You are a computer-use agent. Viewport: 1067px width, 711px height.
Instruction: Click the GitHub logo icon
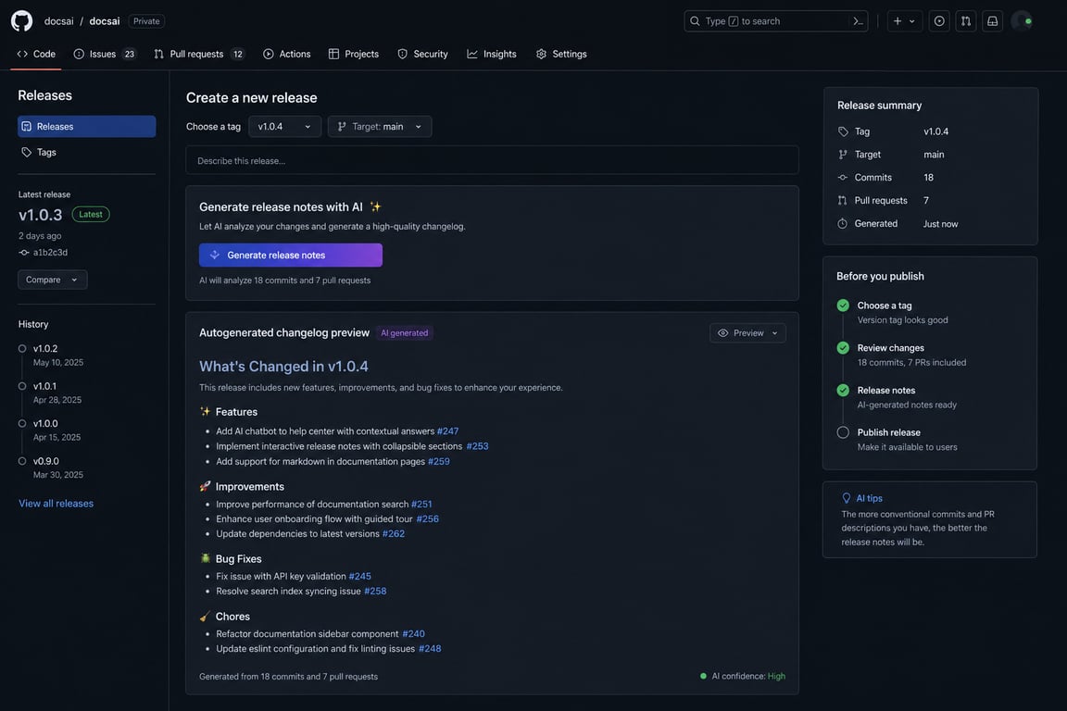(x=21, y=21)
